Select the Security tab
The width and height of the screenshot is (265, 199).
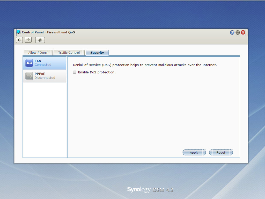click(97, 53)
